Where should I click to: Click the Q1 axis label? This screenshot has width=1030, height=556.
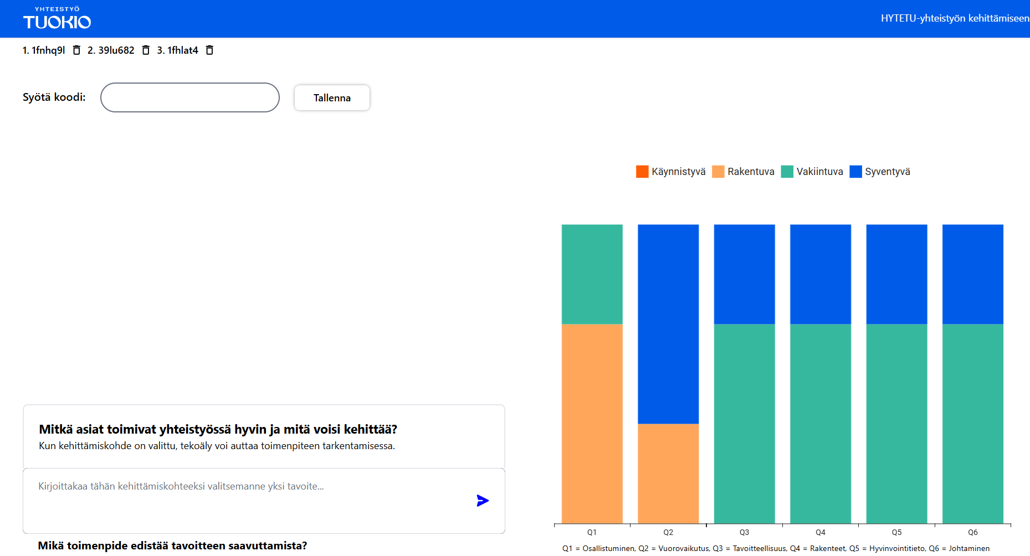tap(592, 532)
